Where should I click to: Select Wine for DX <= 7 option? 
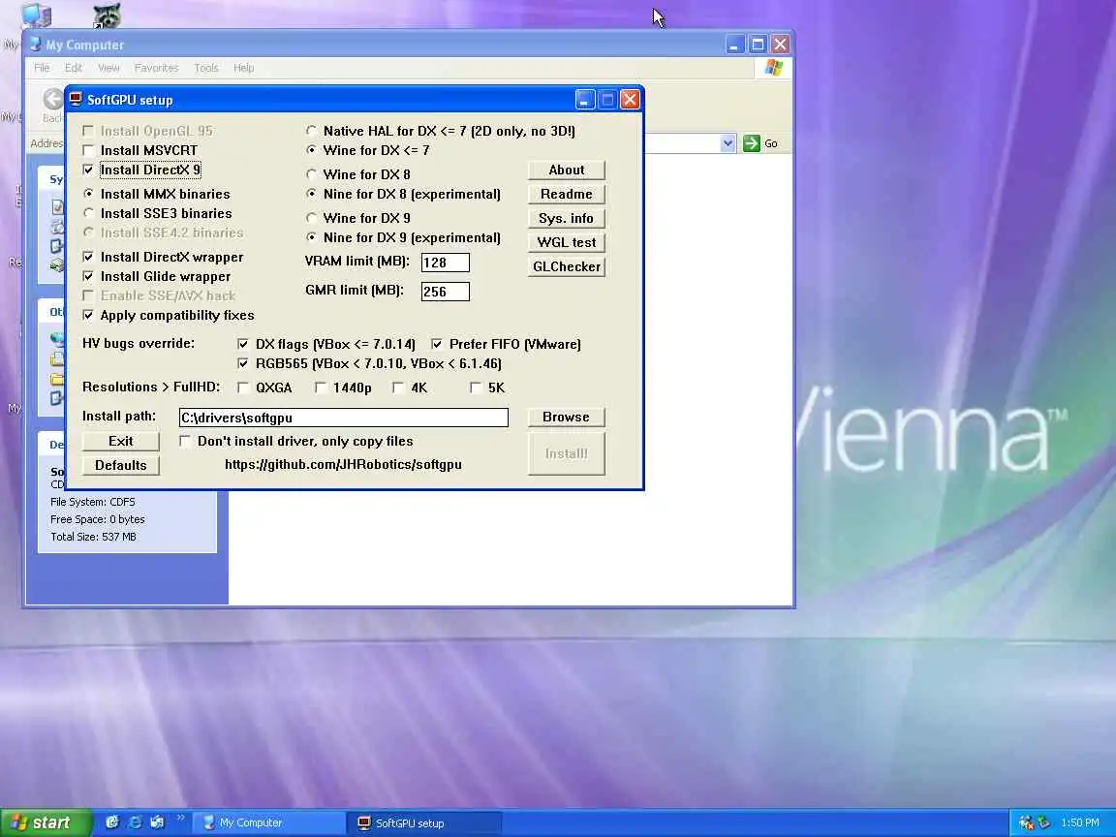click(x=311, y=150)
